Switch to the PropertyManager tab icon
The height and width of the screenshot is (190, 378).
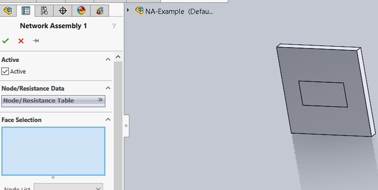tap(26, 11)
